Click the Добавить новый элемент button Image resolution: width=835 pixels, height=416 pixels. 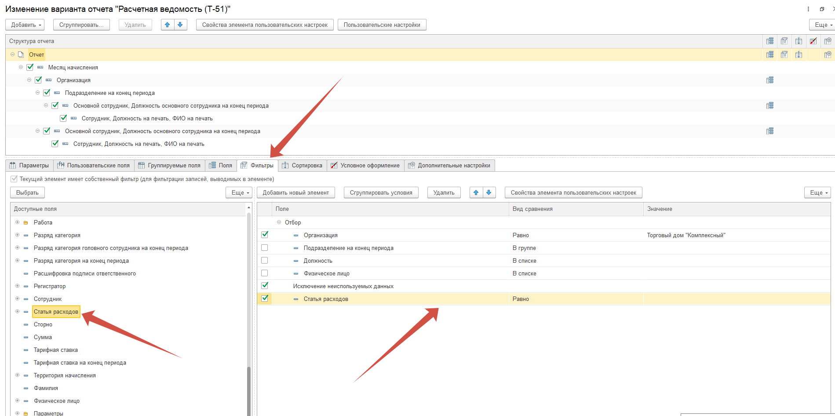[295, 193]
